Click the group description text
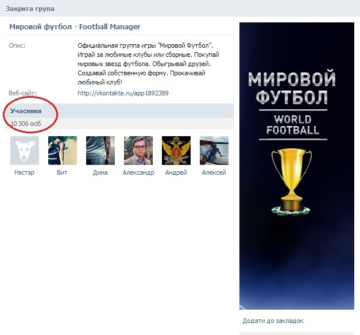 click(148, 64)
